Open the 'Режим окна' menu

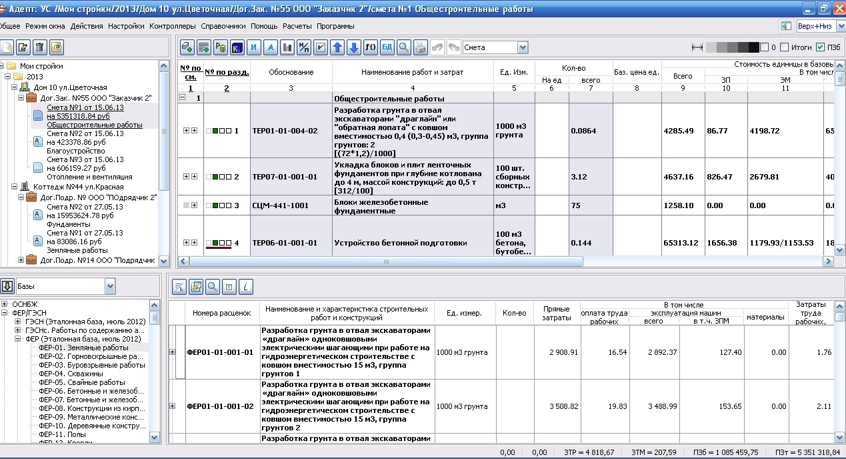(45, 26)
